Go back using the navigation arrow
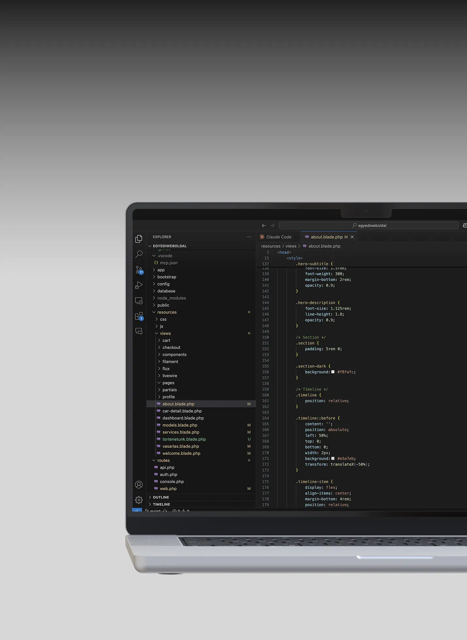This screenshot has height=640, width=467. tap(264, 225)
